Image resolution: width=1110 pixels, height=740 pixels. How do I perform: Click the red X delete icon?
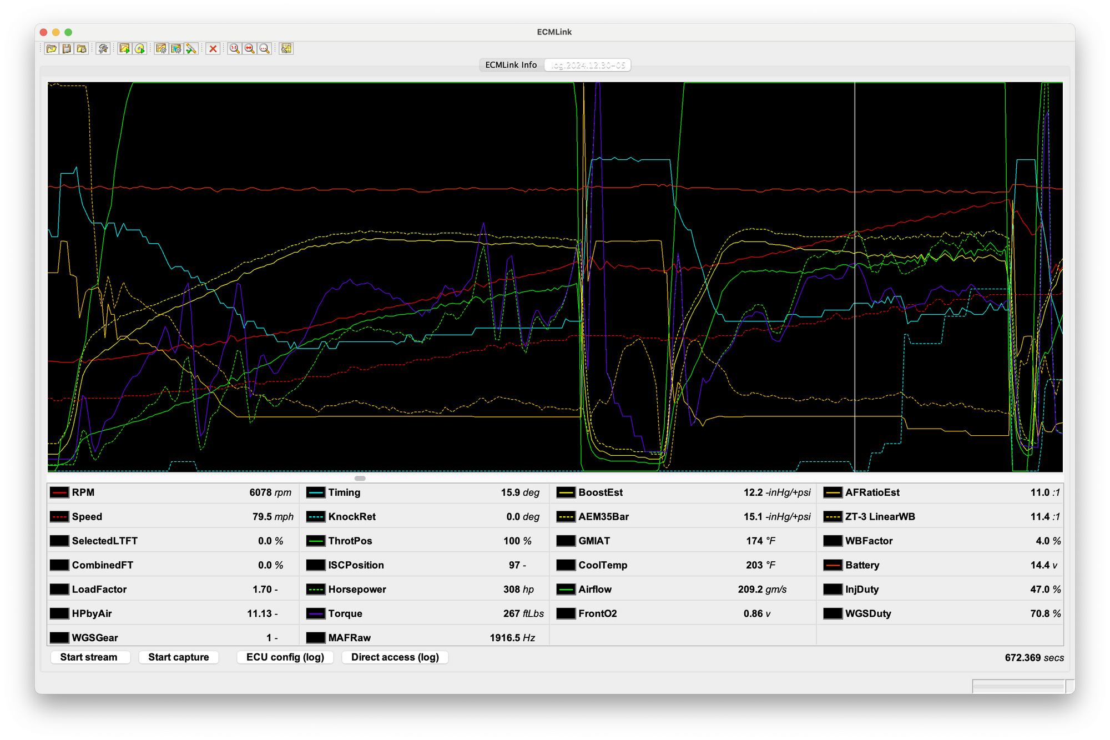[x=213, y=49]
